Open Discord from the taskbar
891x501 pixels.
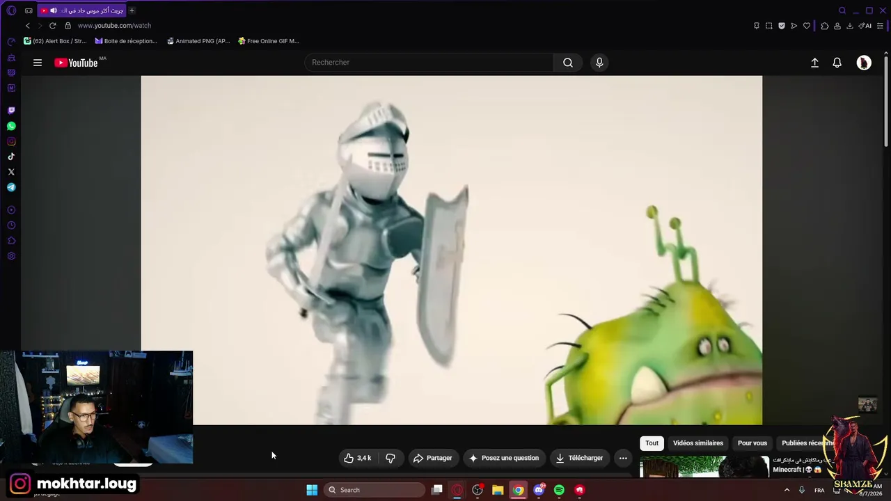tap(539, 490)
